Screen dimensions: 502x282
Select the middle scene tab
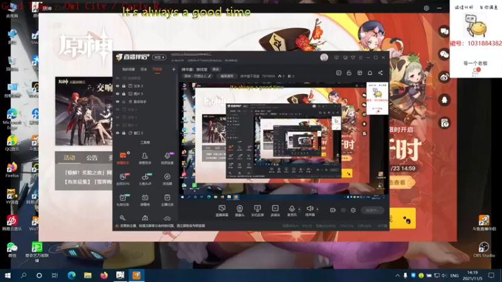click(144, 70)
